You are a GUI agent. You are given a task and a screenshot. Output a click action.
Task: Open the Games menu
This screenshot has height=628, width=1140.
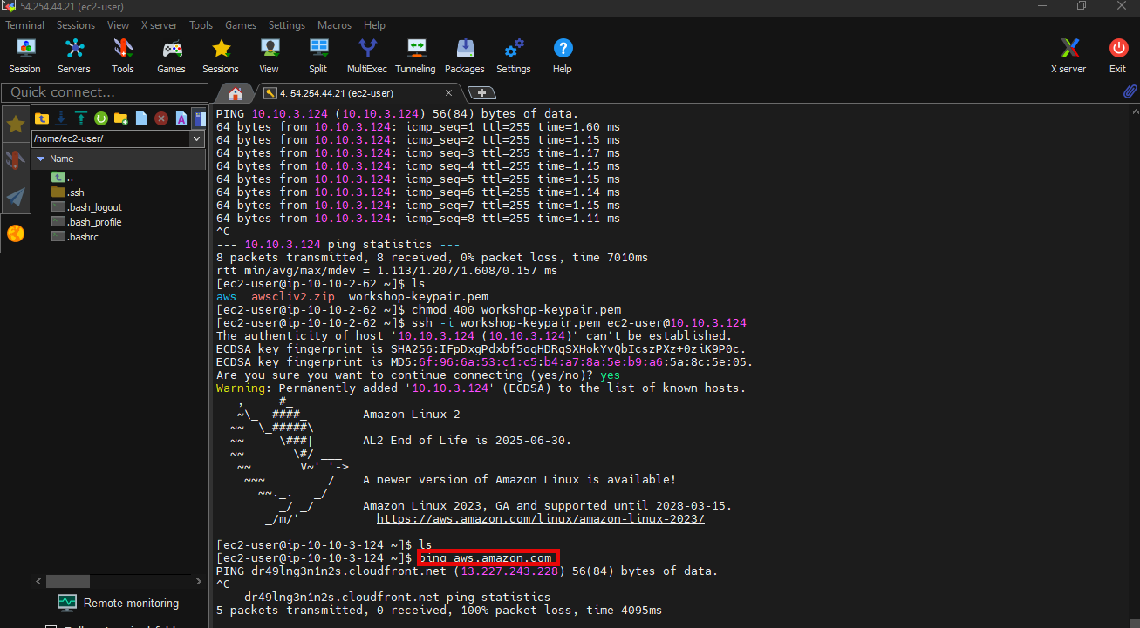pyautogui.click(x=241, y=25)
